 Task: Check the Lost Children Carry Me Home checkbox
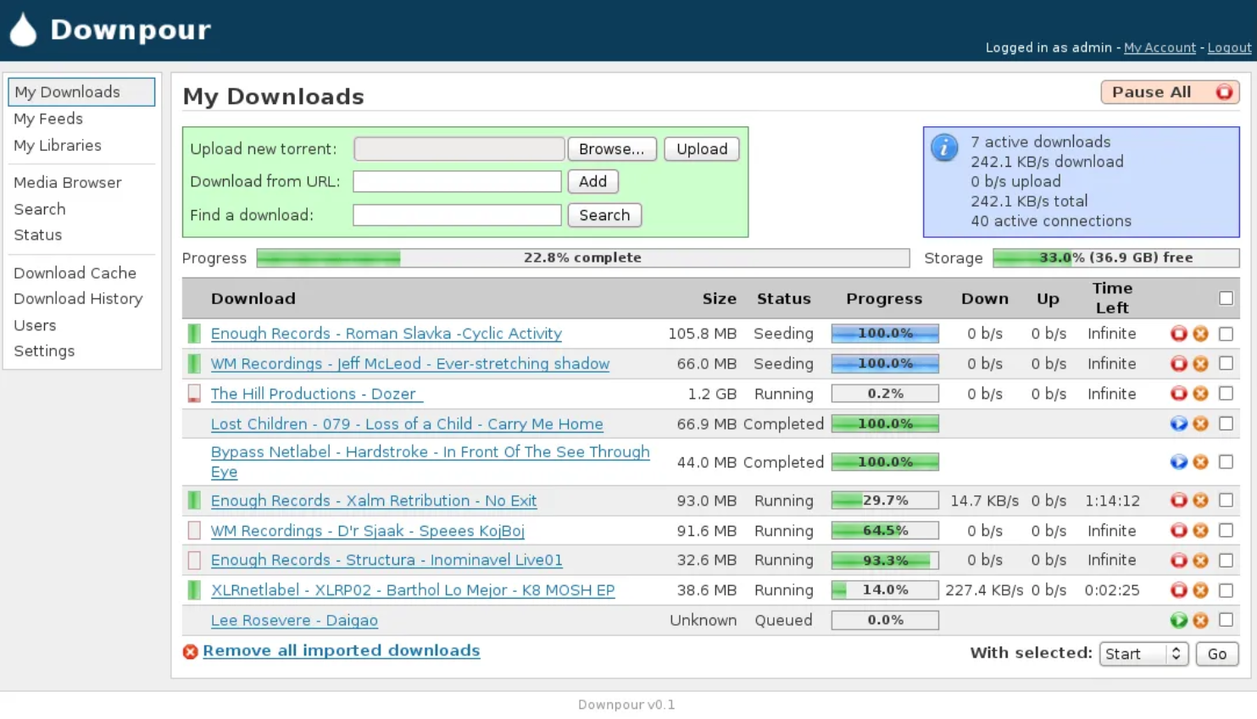point(1226,423)
